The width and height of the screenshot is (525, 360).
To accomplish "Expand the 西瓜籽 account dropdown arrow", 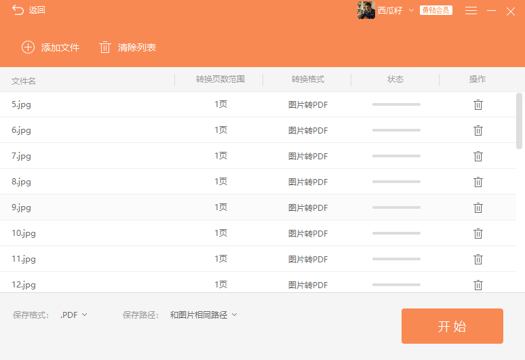I will tap(411, 10).
